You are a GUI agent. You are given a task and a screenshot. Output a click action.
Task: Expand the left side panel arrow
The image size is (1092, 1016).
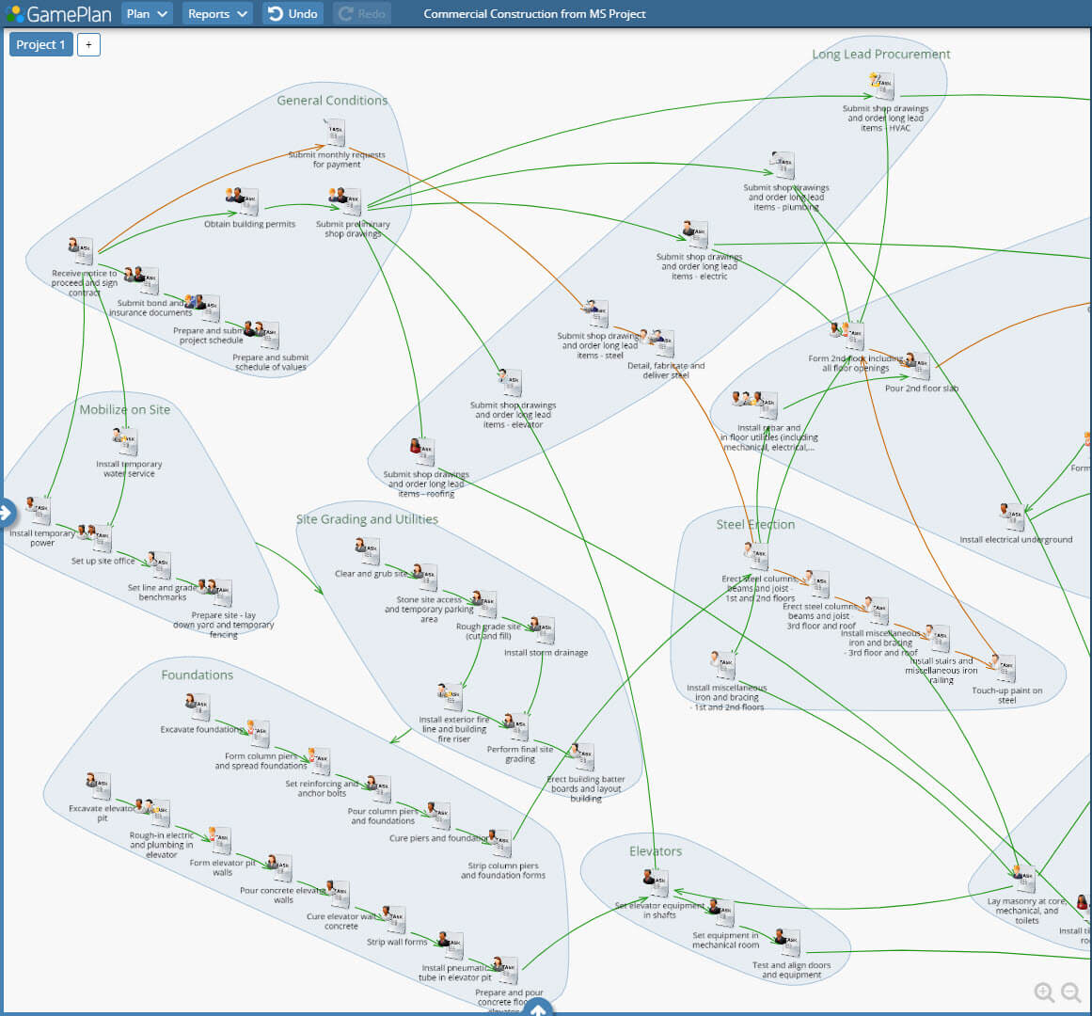pos(8,513)
